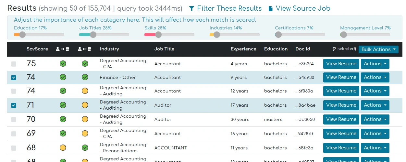View Resume for doc ...54c930
Image resolution: width=406 pixels, height=162 pixels.
341,77
